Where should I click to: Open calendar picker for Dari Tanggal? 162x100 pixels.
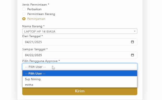(132, 42)
